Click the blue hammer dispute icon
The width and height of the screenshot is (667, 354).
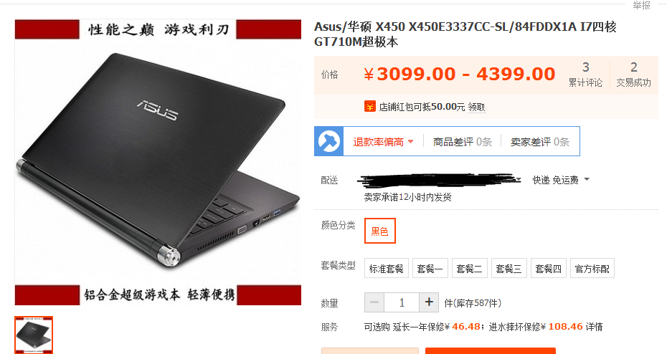329,141
